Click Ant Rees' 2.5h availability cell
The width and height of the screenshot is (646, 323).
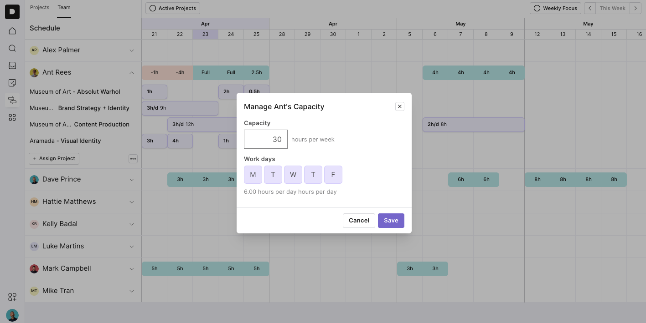tap(257, 73)
